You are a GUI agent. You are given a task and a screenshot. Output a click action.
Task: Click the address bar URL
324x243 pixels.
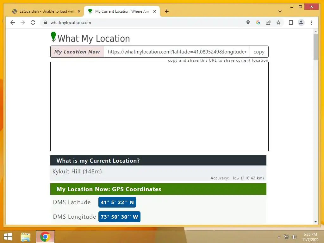[71, 22]
